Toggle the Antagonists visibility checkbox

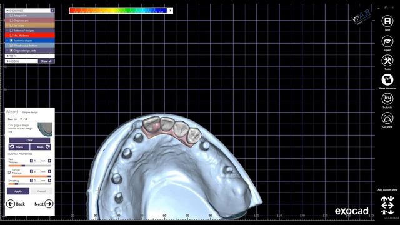click(x=11, y=16)
